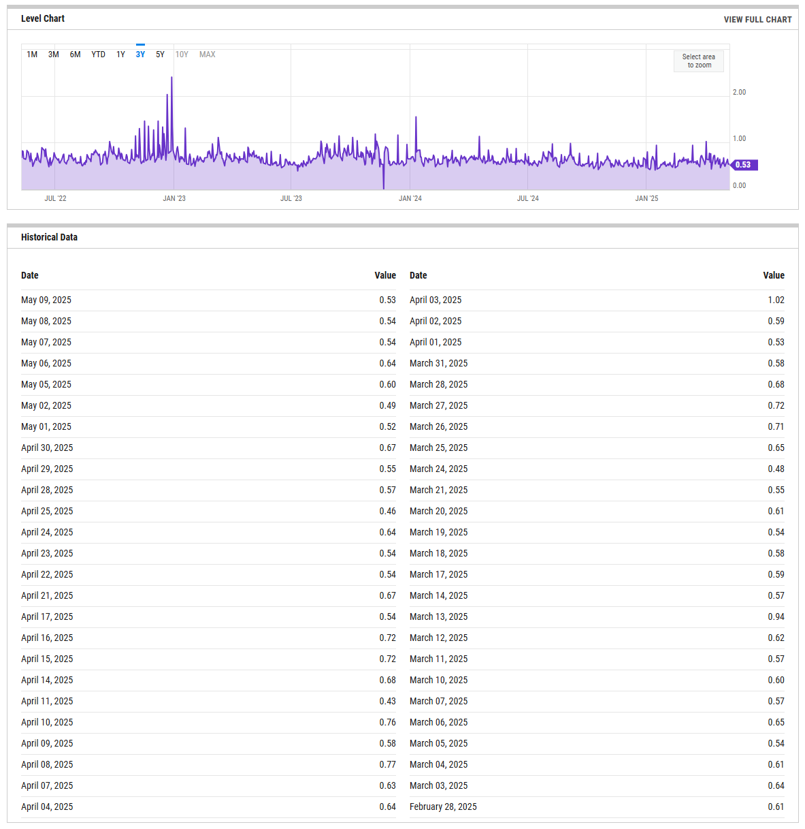Click the 0.43 value for April 11
805x829 pixels.
(x=388, y=701)
